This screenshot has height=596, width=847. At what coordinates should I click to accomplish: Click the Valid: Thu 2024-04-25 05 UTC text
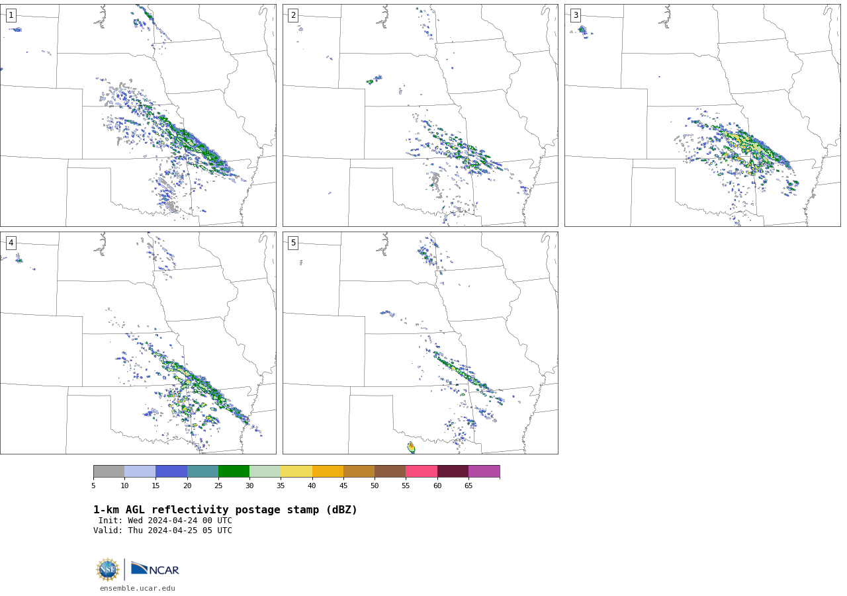(x=163, y=531)
